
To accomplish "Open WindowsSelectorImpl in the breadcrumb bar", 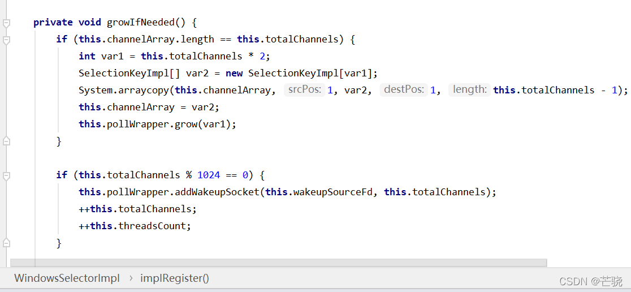I will [67, 278].
